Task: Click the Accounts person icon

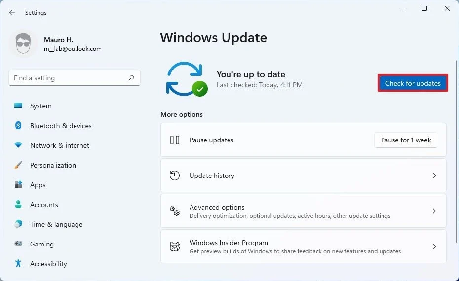Action: [18, 204]
